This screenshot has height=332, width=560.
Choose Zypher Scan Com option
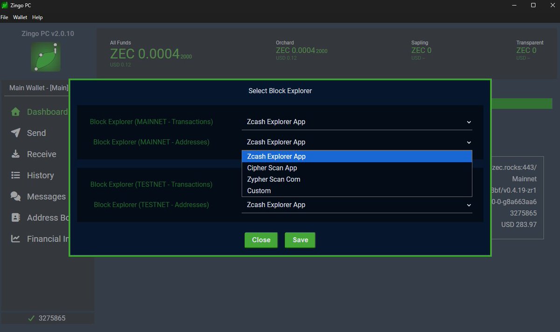[357, 179]
